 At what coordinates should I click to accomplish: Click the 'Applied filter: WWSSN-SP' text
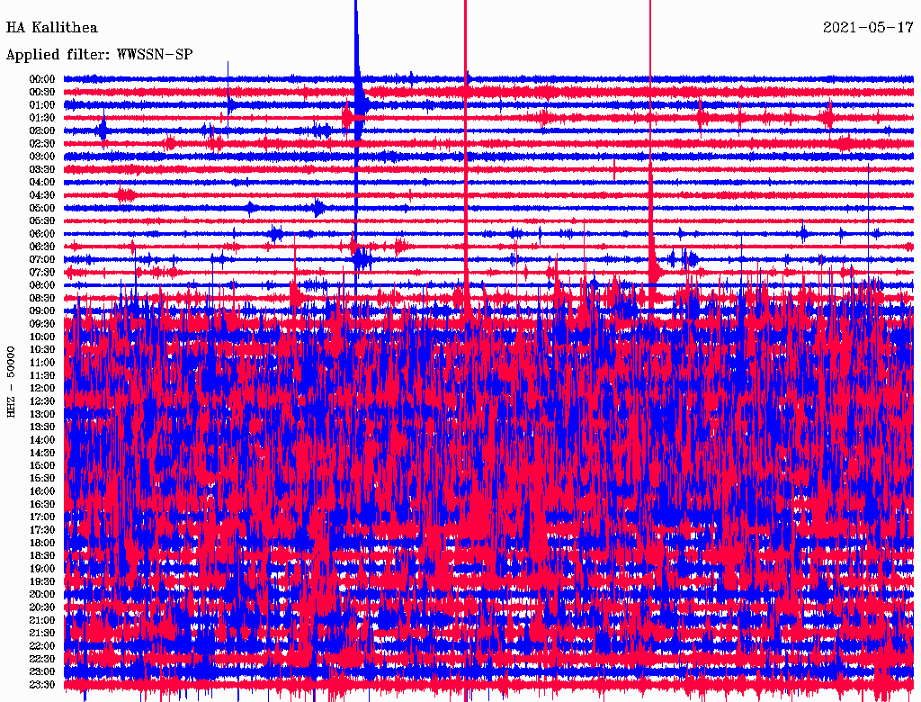tap(99, 55)
